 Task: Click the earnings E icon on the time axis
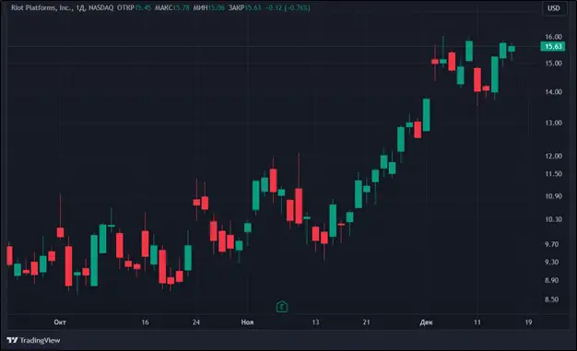[282, 307]
